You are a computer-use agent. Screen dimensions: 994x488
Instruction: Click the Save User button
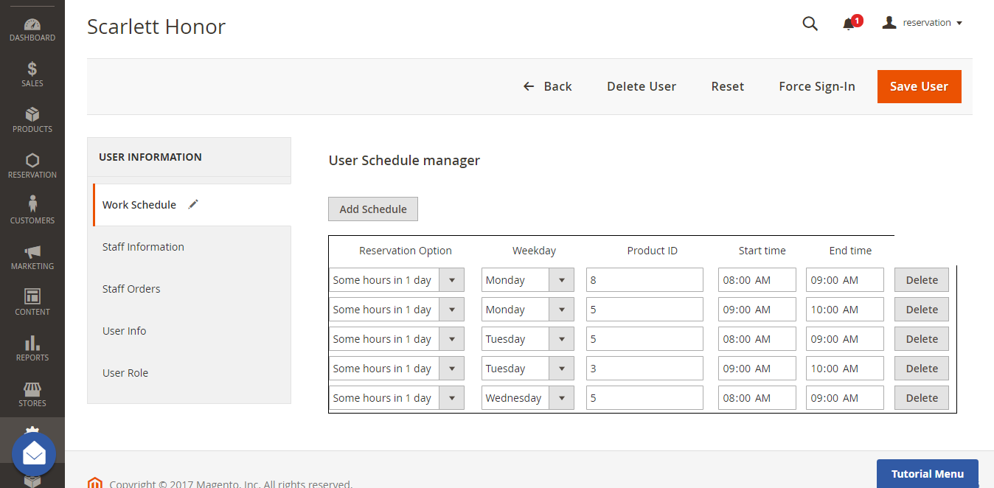pos(919,86)
